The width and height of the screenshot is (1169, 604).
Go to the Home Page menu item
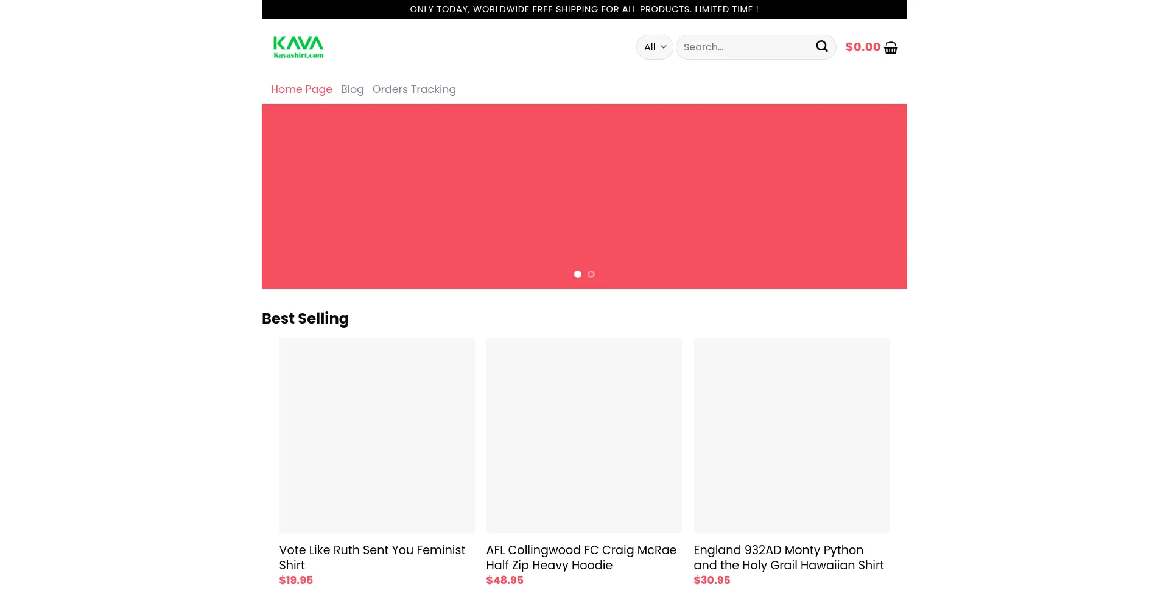coord(301,89)
